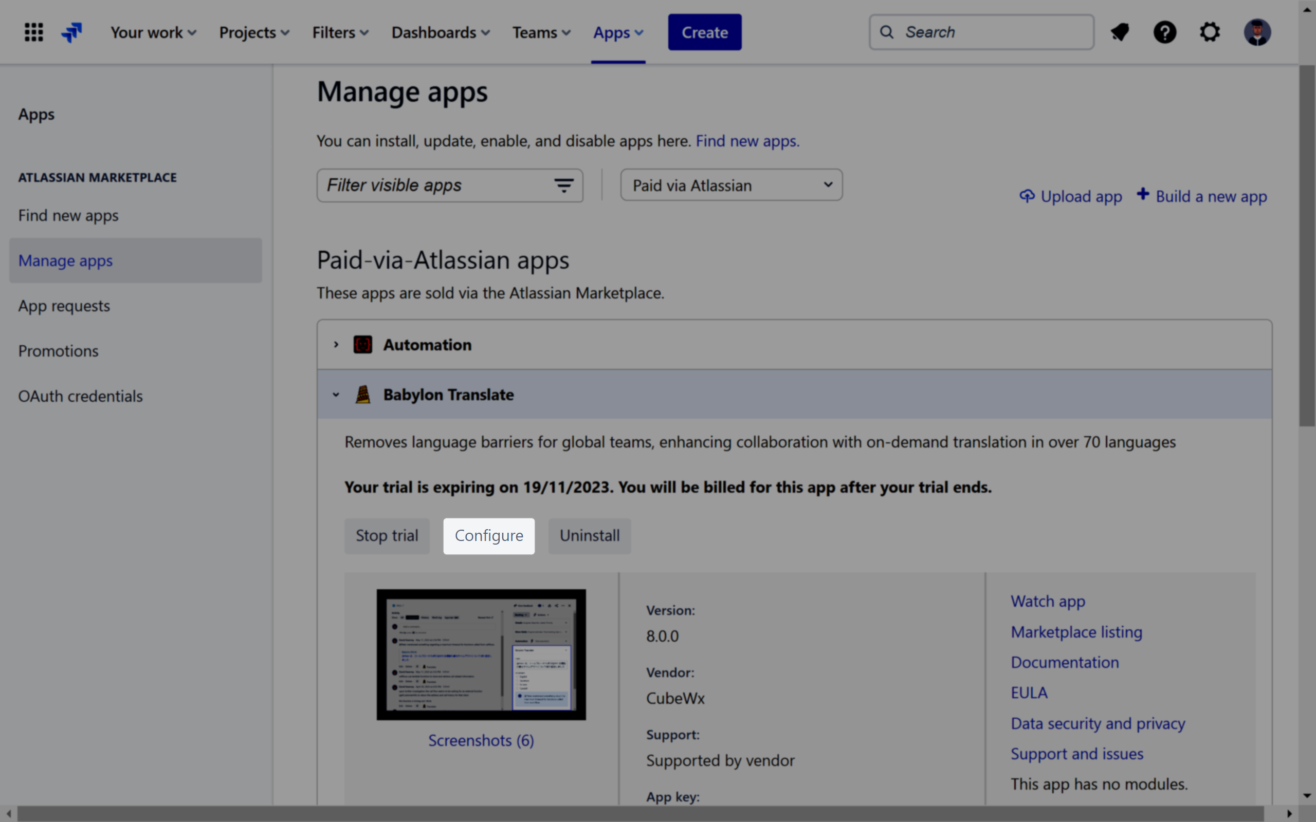The width and height of the screenshot is (1316, 822).
Task: Click the search magnifier icon
Action: [887, 32]
